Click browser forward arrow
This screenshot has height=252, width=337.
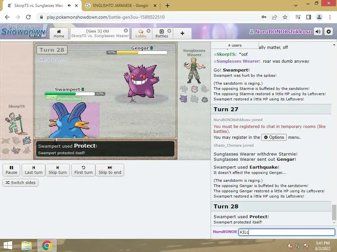pyautogui.click(x=18, y=17)
